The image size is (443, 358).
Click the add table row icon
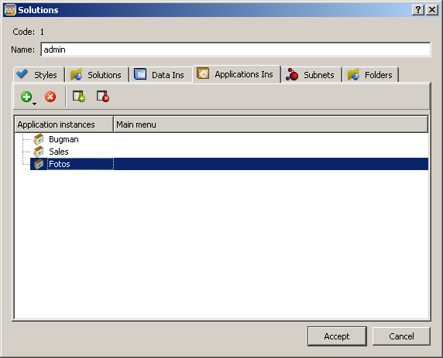79,97
